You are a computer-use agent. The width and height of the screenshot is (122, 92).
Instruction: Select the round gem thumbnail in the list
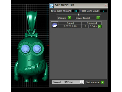(55, 25)
